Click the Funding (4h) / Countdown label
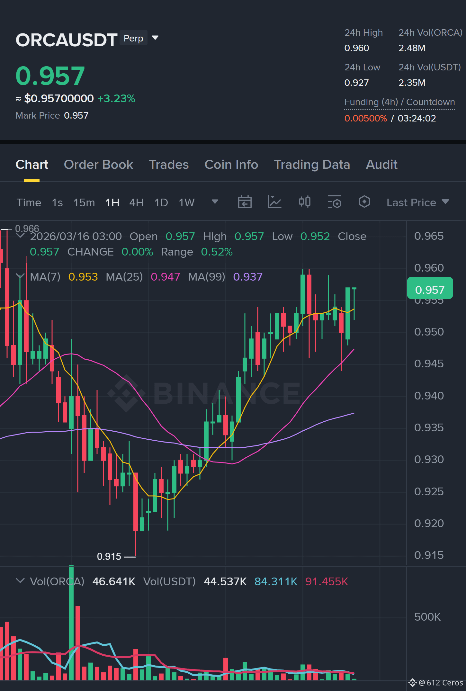The width and height of the screenshot is (466, 691). (399, 102)
